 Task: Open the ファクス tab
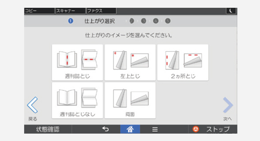click(101, 11)
